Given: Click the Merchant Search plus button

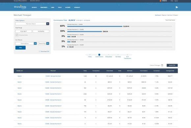Looking at the screenshot, I should point(48,24).
